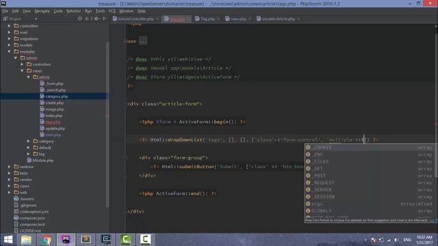Open the VCS menu

pos(112,11)
